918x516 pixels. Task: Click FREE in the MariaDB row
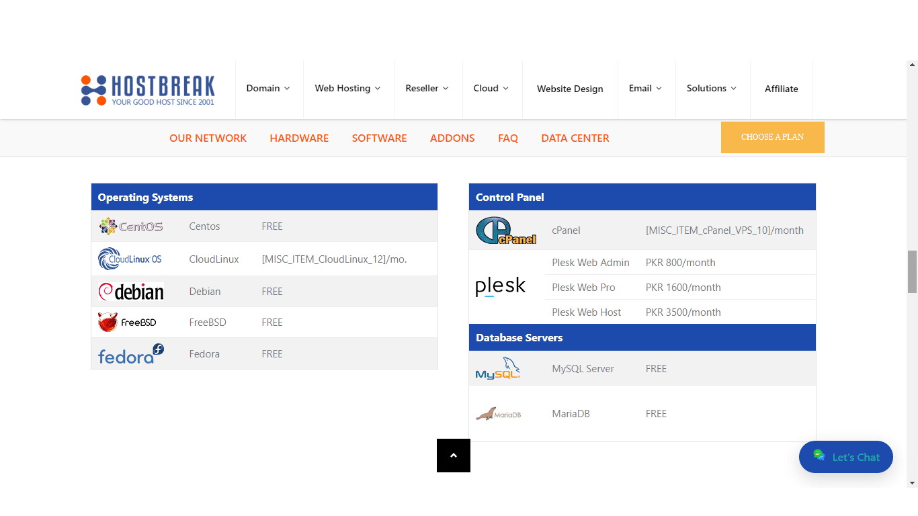(x=656, y=414)
